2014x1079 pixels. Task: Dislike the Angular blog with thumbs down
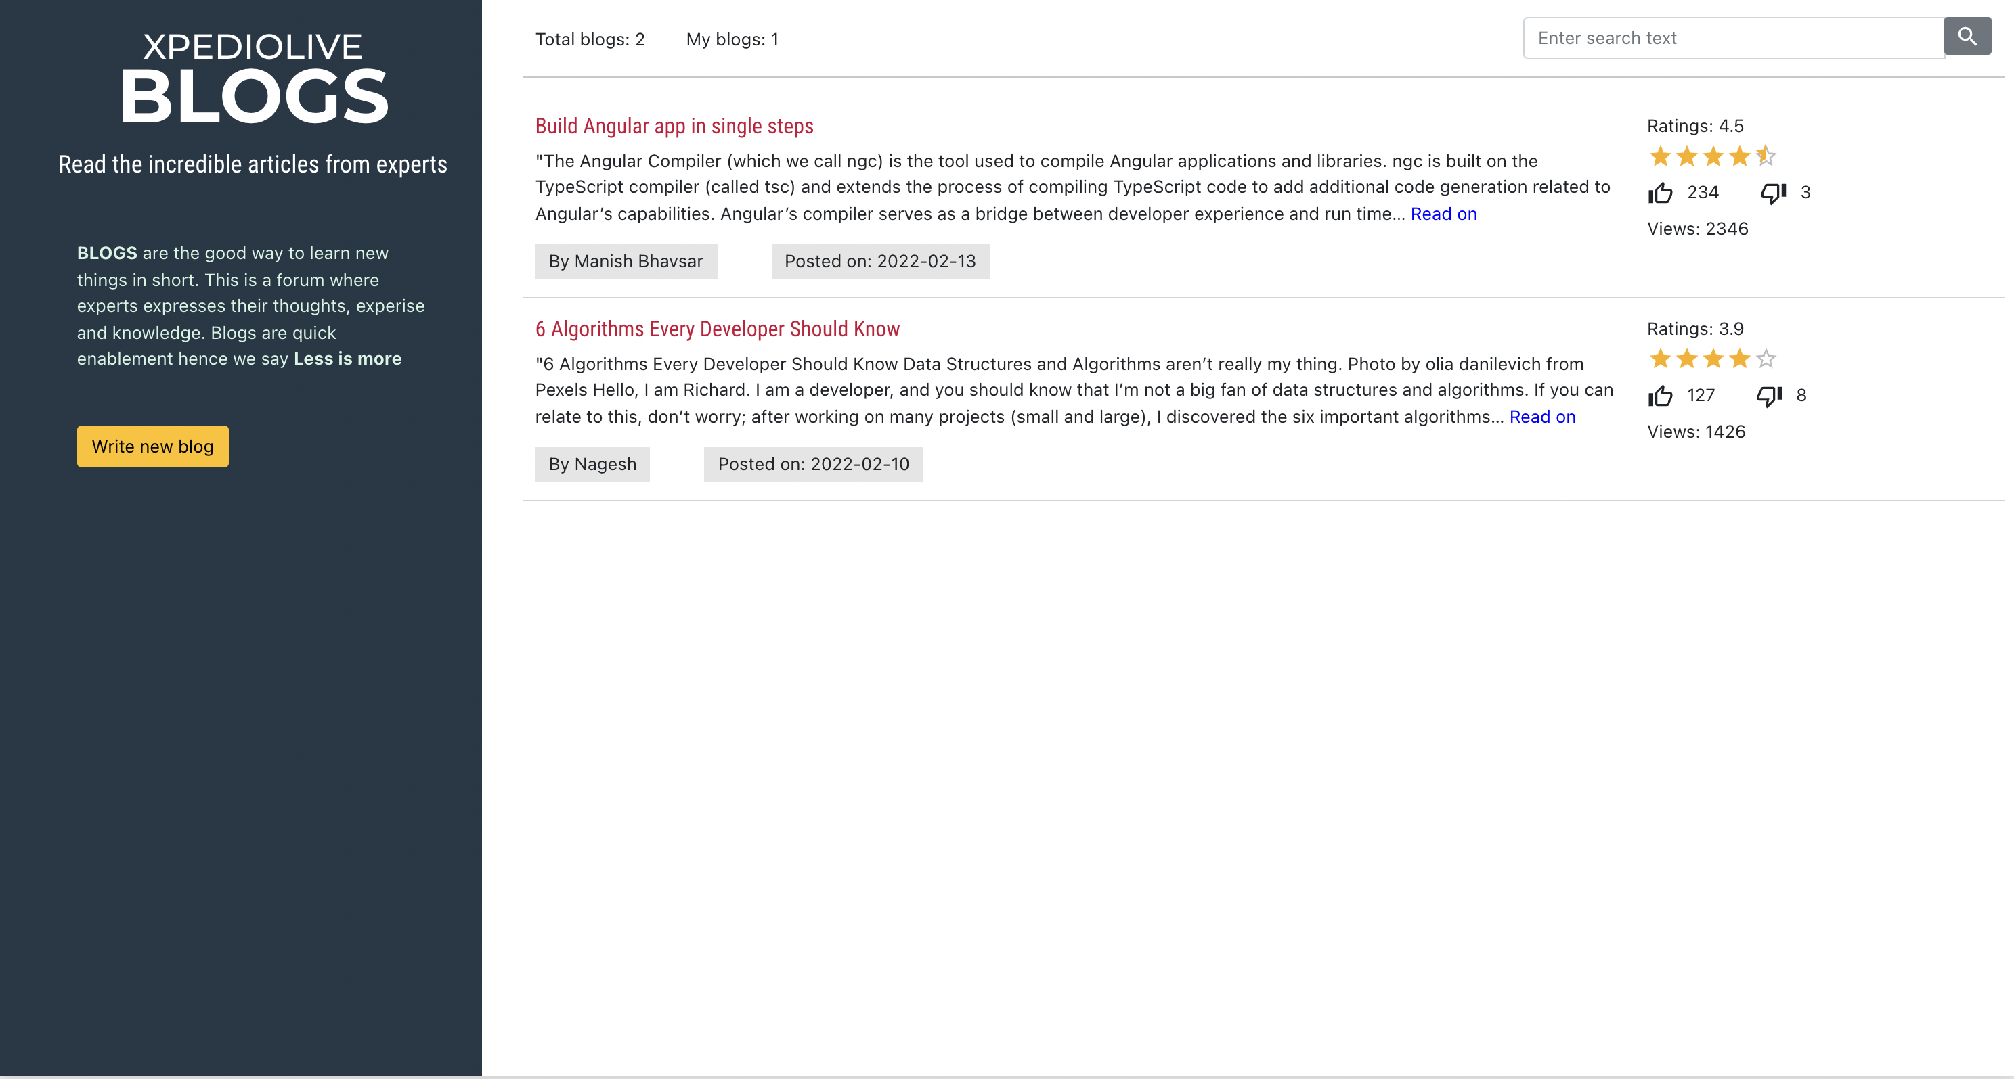click(1773, 192)
